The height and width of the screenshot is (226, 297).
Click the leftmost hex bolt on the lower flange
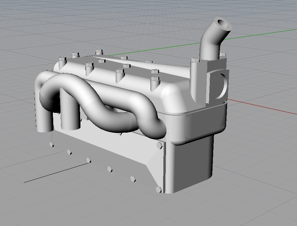pos(51,144)
